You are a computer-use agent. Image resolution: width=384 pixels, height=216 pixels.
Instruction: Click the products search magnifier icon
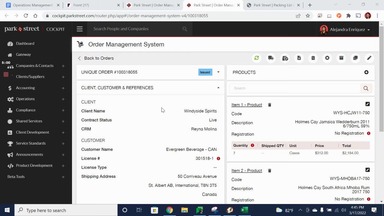(x=366, y=88)
